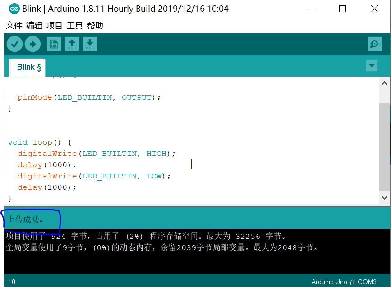Click line number 10 in status bar

click(12, 282)
